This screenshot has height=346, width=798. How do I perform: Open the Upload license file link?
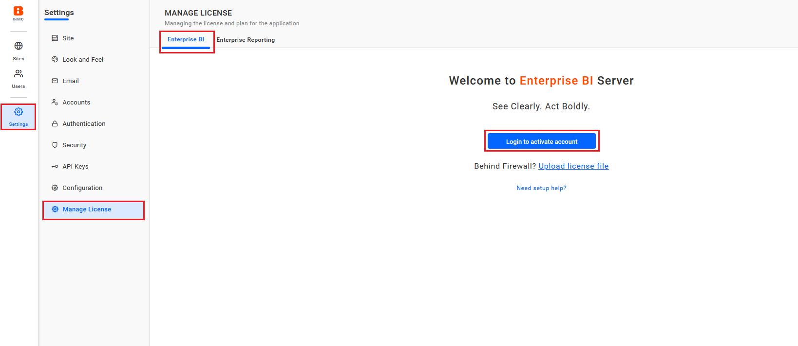573,166
